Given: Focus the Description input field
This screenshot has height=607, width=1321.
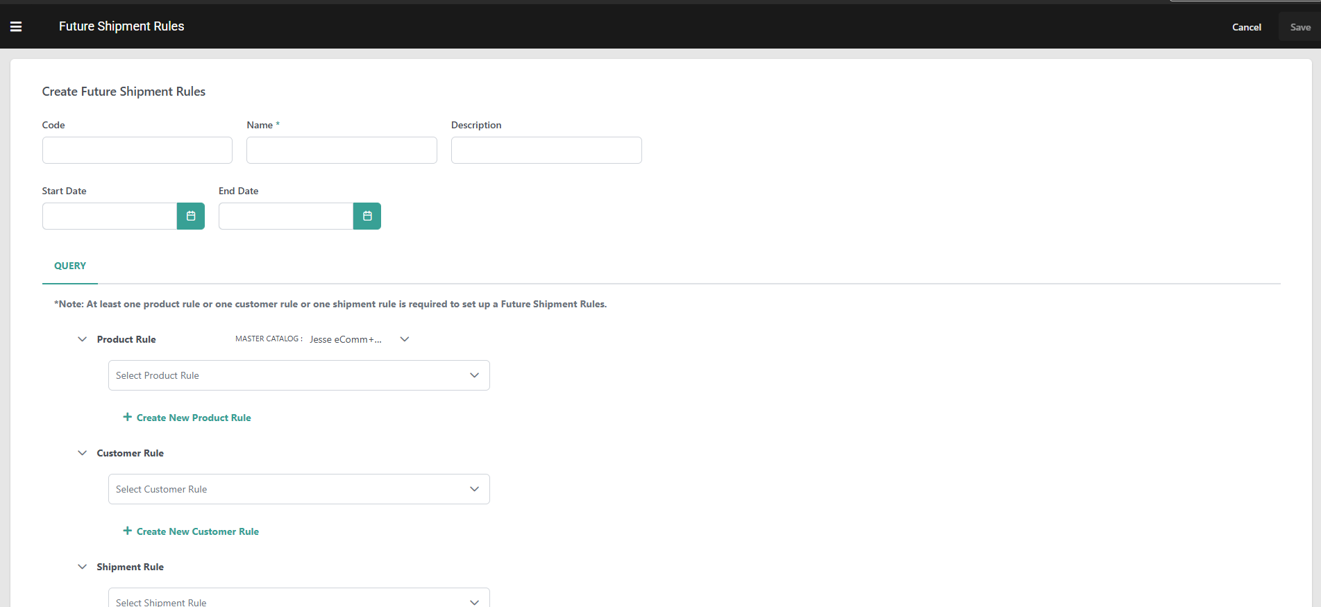Looking at the screenshot, I should pyautogui.click(x=546, y=150).
